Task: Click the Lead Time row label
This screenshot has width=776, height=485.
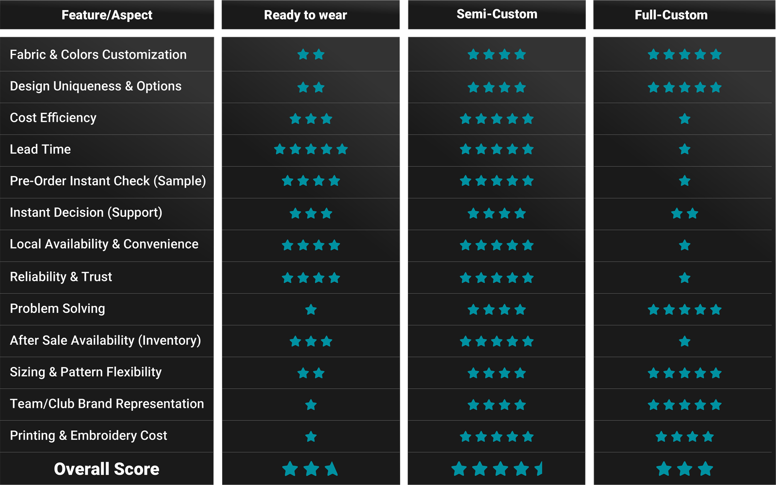Action: point(40,149)
